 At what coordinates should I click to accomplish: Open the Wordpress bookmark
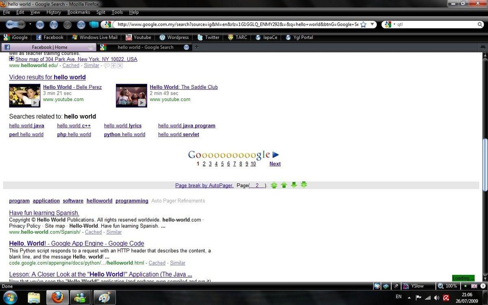(174, 37)
